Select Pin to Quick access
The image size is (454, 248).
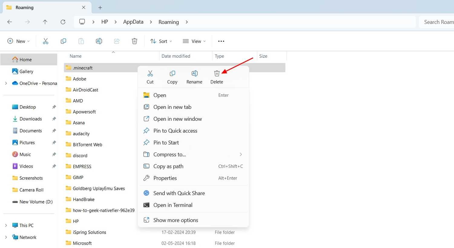tap(193, 131)
